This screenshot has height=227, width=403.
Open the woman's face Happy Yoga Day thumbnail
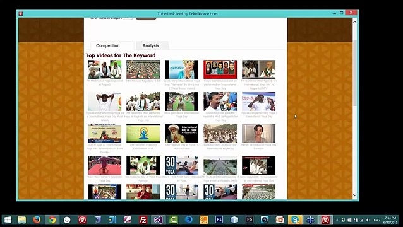coord(258,134)
